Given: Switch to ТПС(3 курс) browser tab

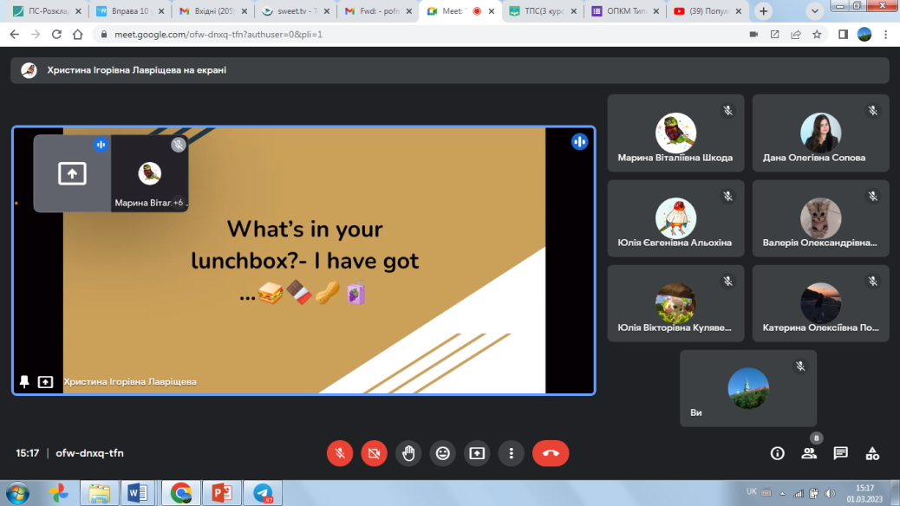Looking at the screenshot, I should tap(543, 11).
